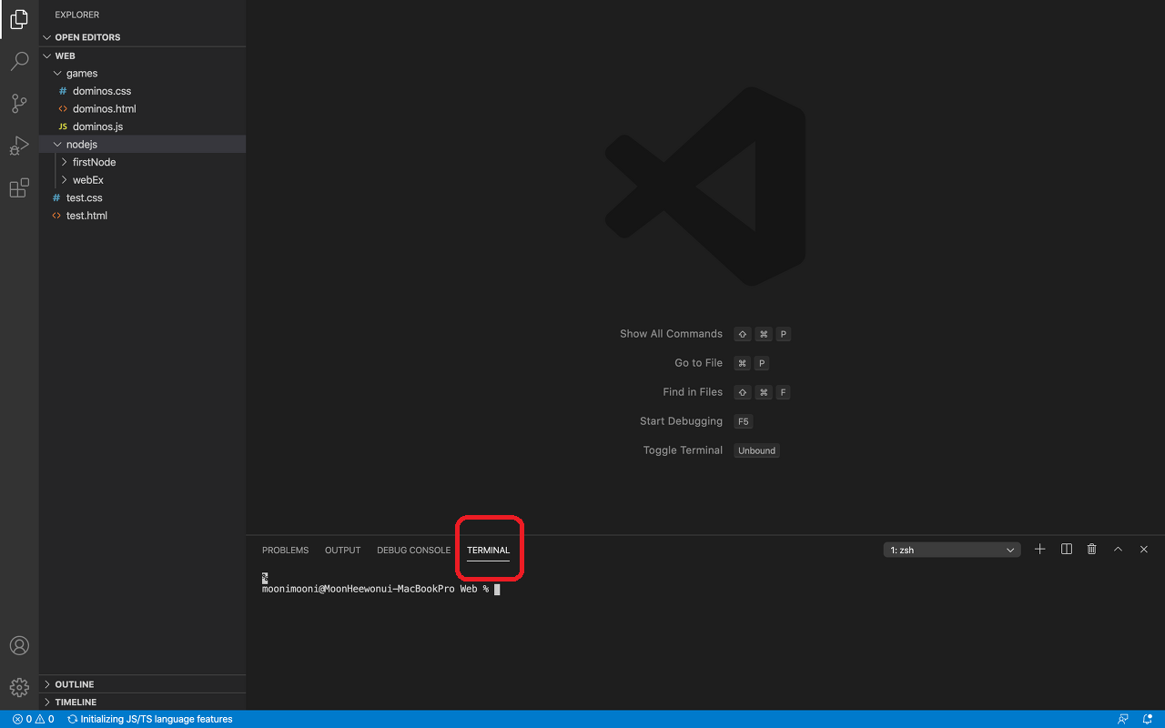Open the feedback icon in status bar
This screenshot has height=728, width=1165.
coord(1123,719)
